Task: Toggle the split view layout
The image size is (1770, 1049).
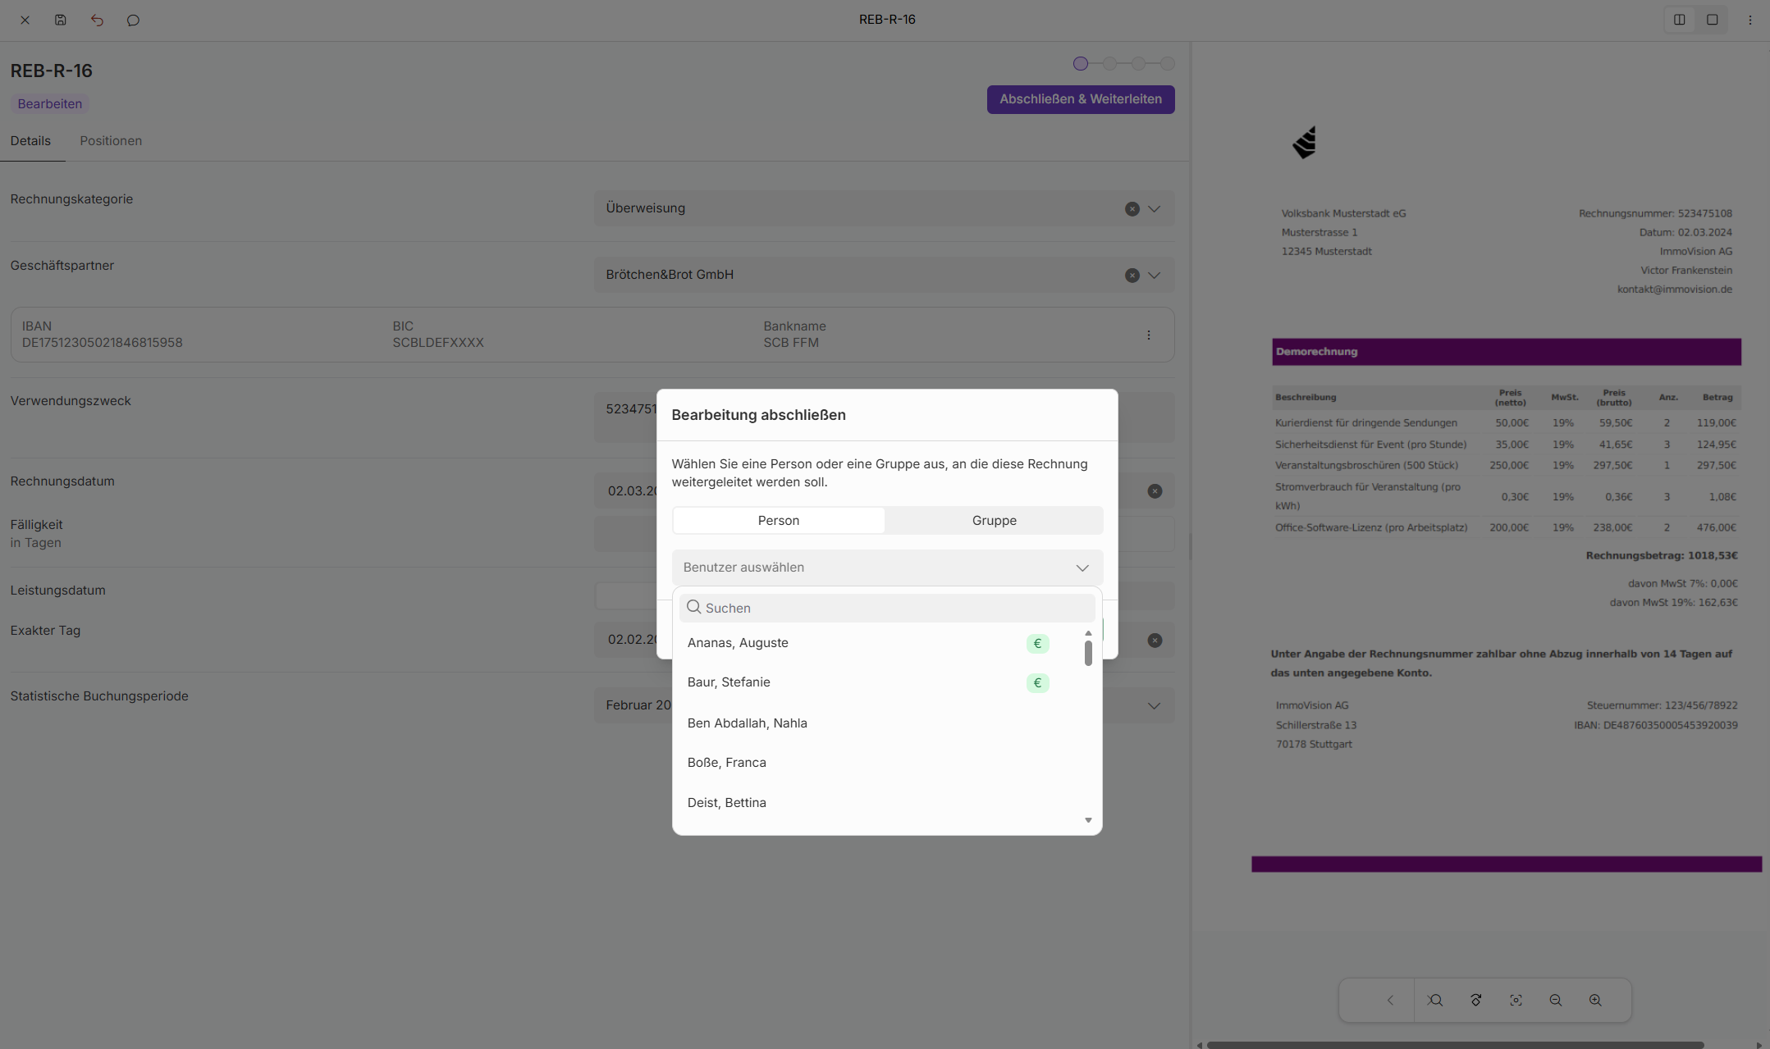Action: coord(1679,20)
